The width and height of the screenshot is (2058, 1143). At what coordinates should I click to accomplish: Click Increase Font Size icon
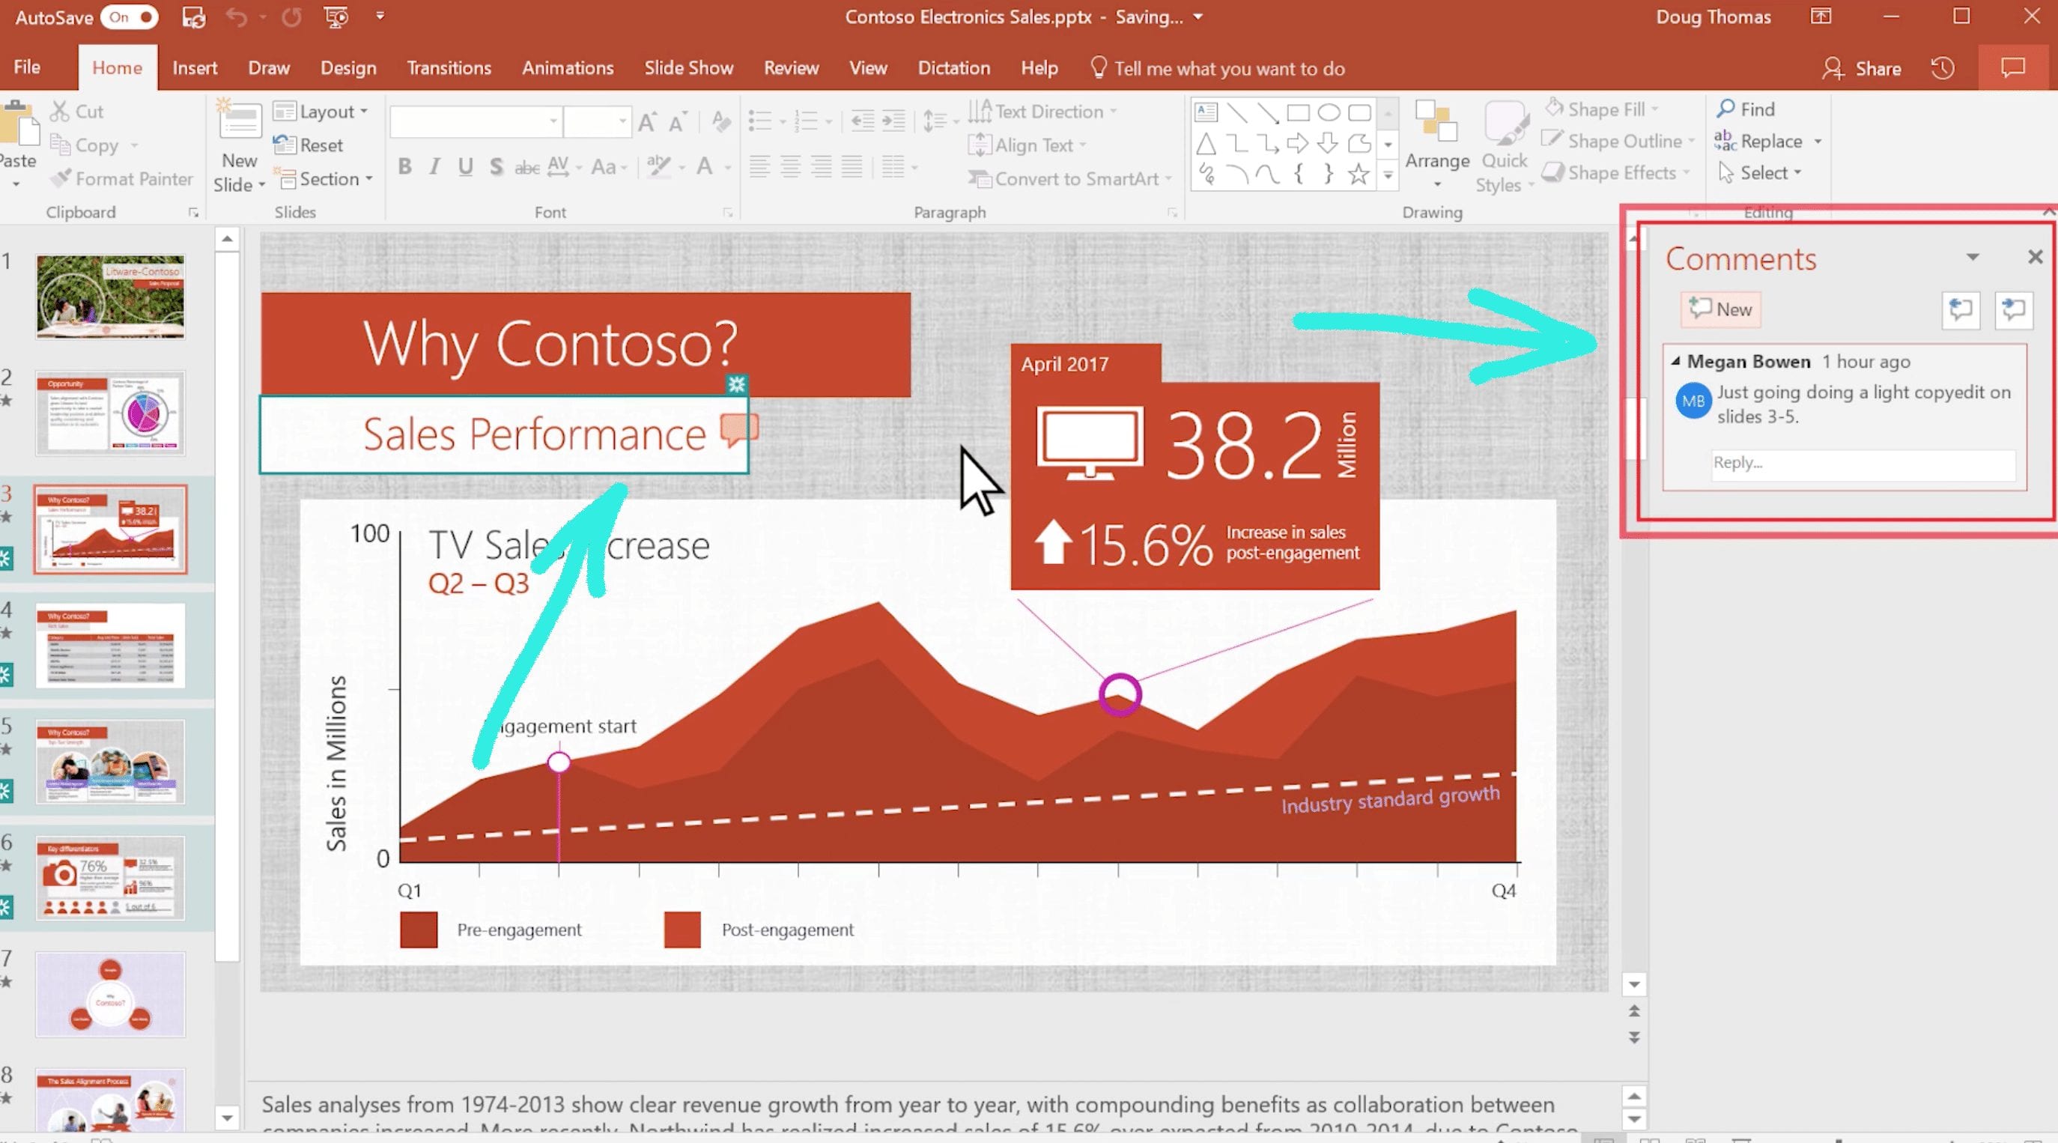[647, 121]
